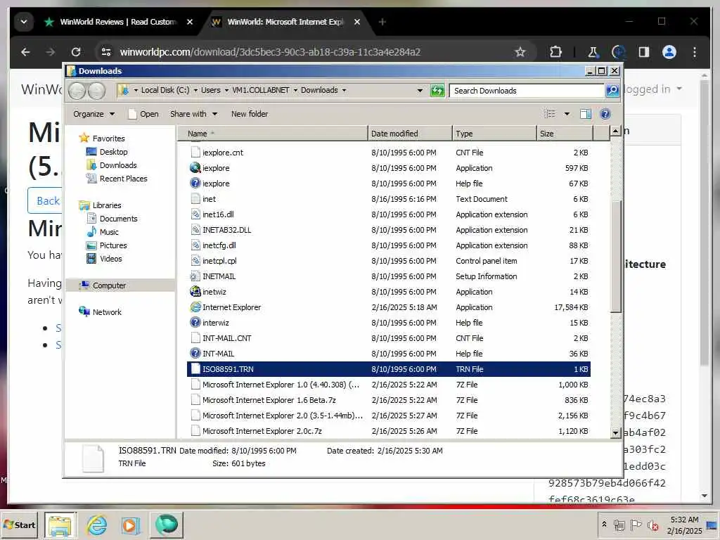Open Chrome's three-dot menu
Image resolution: width=720 pixels, height=540 pixels.
coord(694,52)
